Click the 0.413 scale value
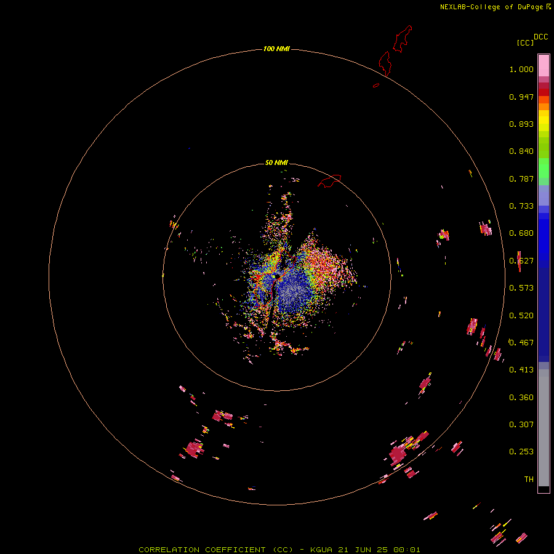554x554 pixels. pyautogui.click(x=521, y=370)
